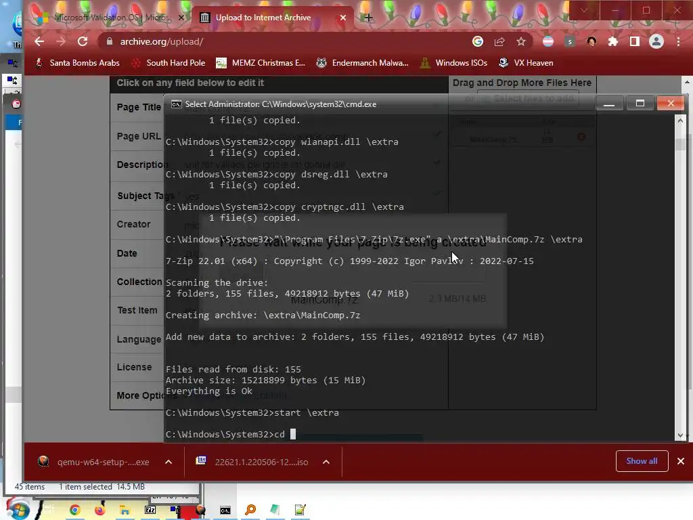Expand options for the 22621.1 iso download
This screenshot has width=693, height=520.
click(326, 462)
